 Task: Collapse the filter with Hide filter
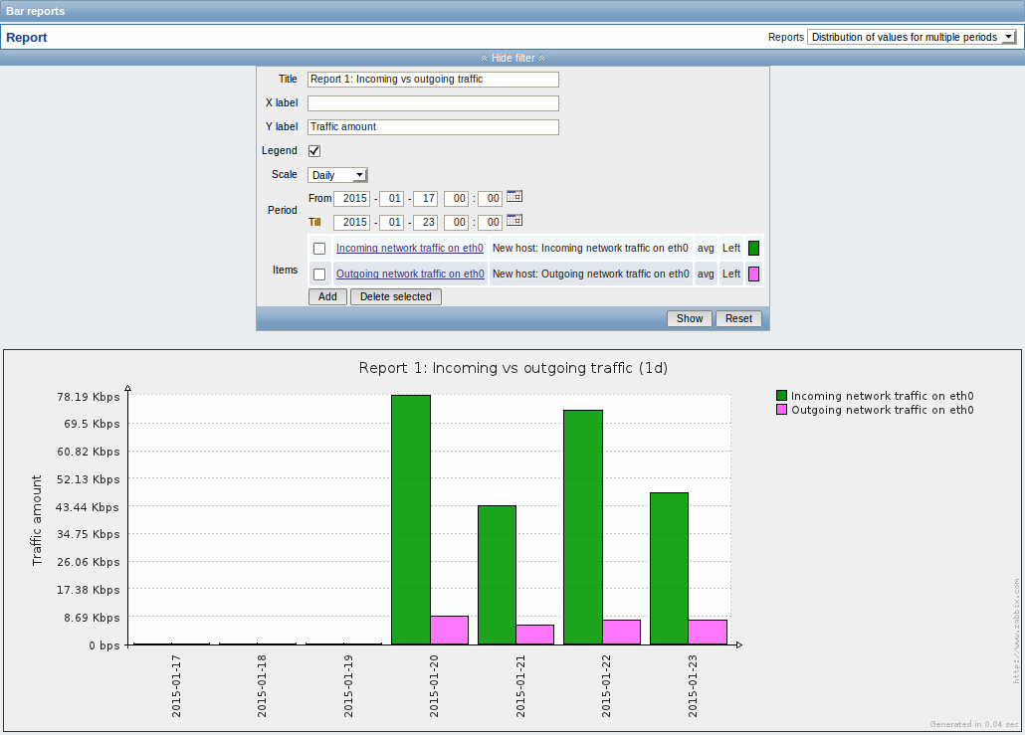pos(512,58)
